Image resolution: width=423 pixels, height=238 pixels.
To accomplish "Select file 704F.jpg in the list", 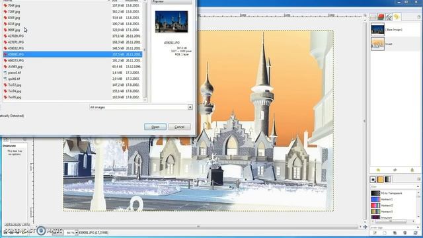I will click(72, 5).
